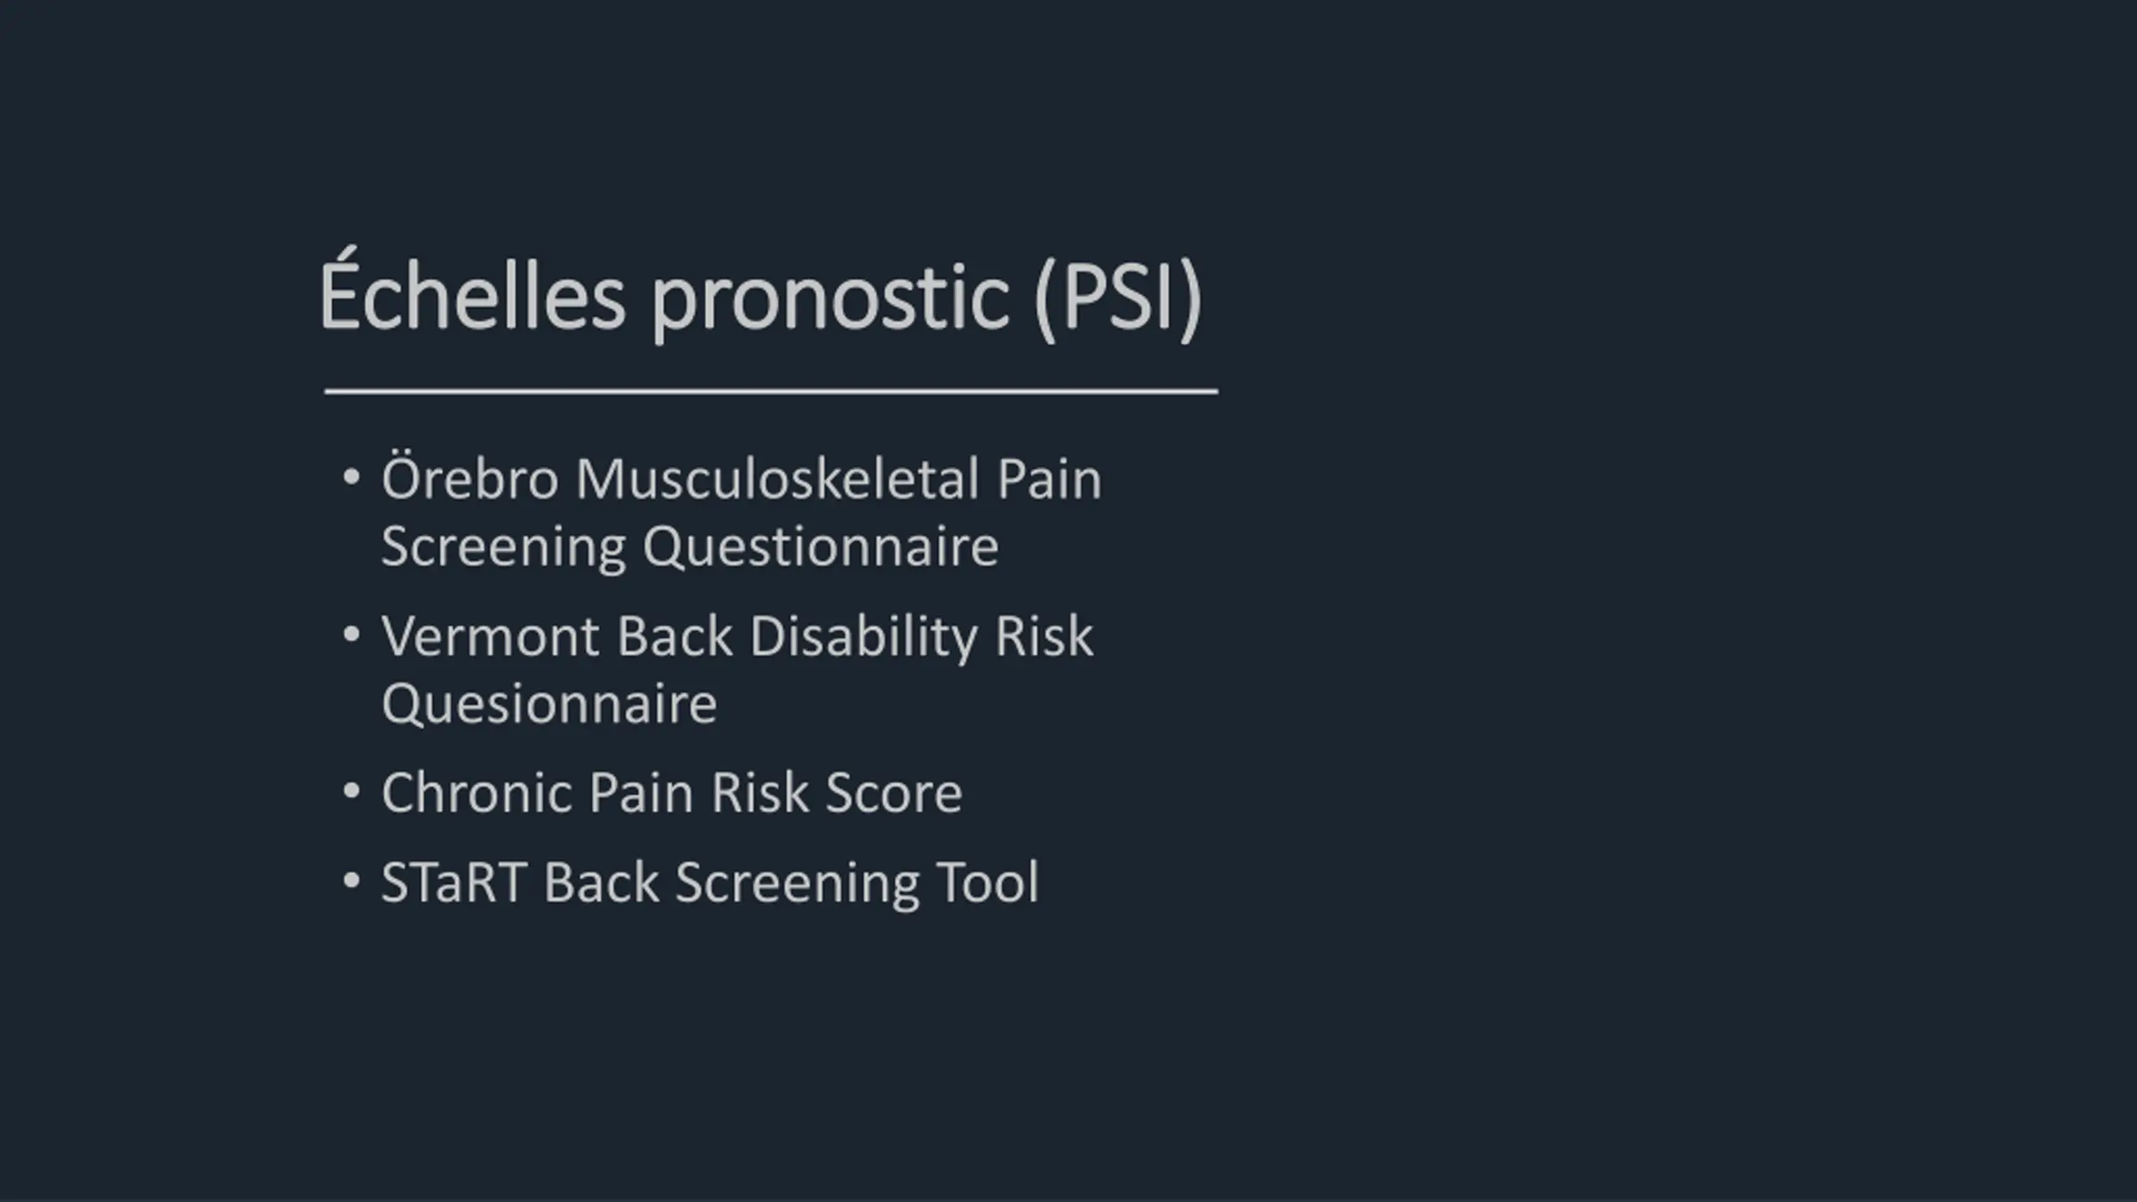Screen dimensions: 2137x1202
Task: Select the horizontal divider line under title
Action: click(771, 391)
